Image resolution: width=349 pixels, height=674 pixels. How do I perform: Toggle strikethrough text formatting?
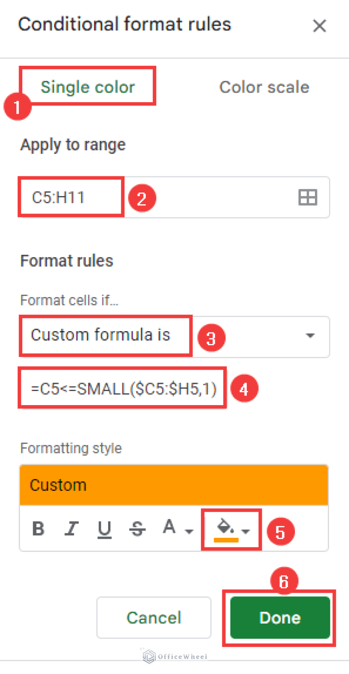point(138,529)
